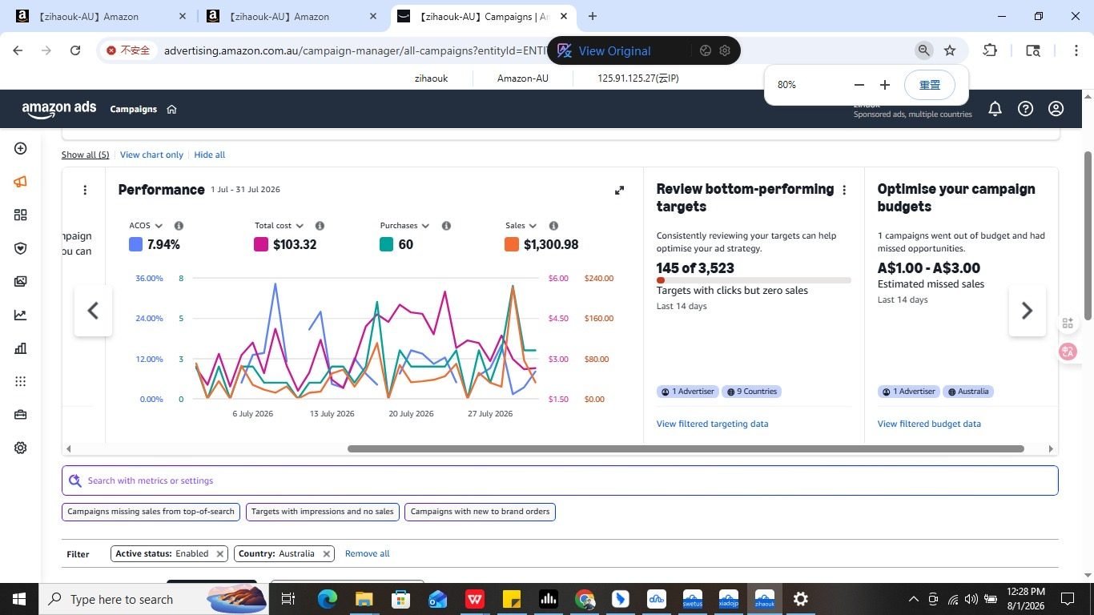Click the info icon beside Purchases
Viewport: 1094px width, 615px height.
(x=446, y=226)
